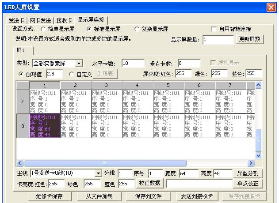Switch to the 发送卡 tab

coord(17,20)
